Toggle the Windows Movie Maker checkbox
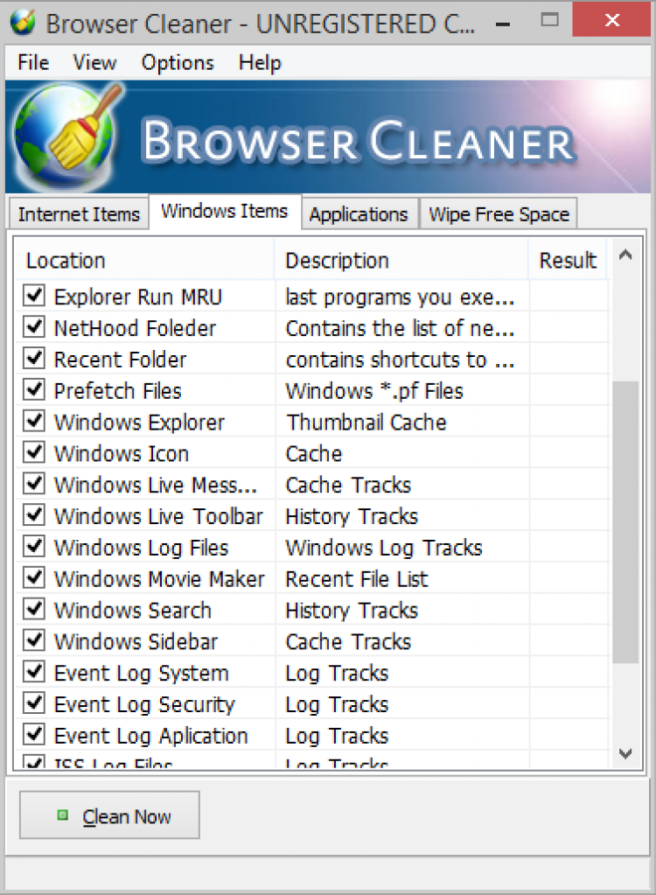The image size is (656, 895). point(34,578)
